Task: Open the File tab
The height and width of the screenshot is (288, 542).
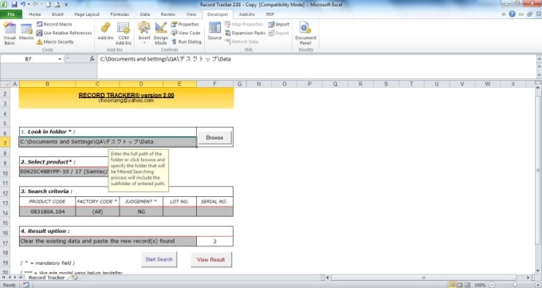Action: click(11, 14)
